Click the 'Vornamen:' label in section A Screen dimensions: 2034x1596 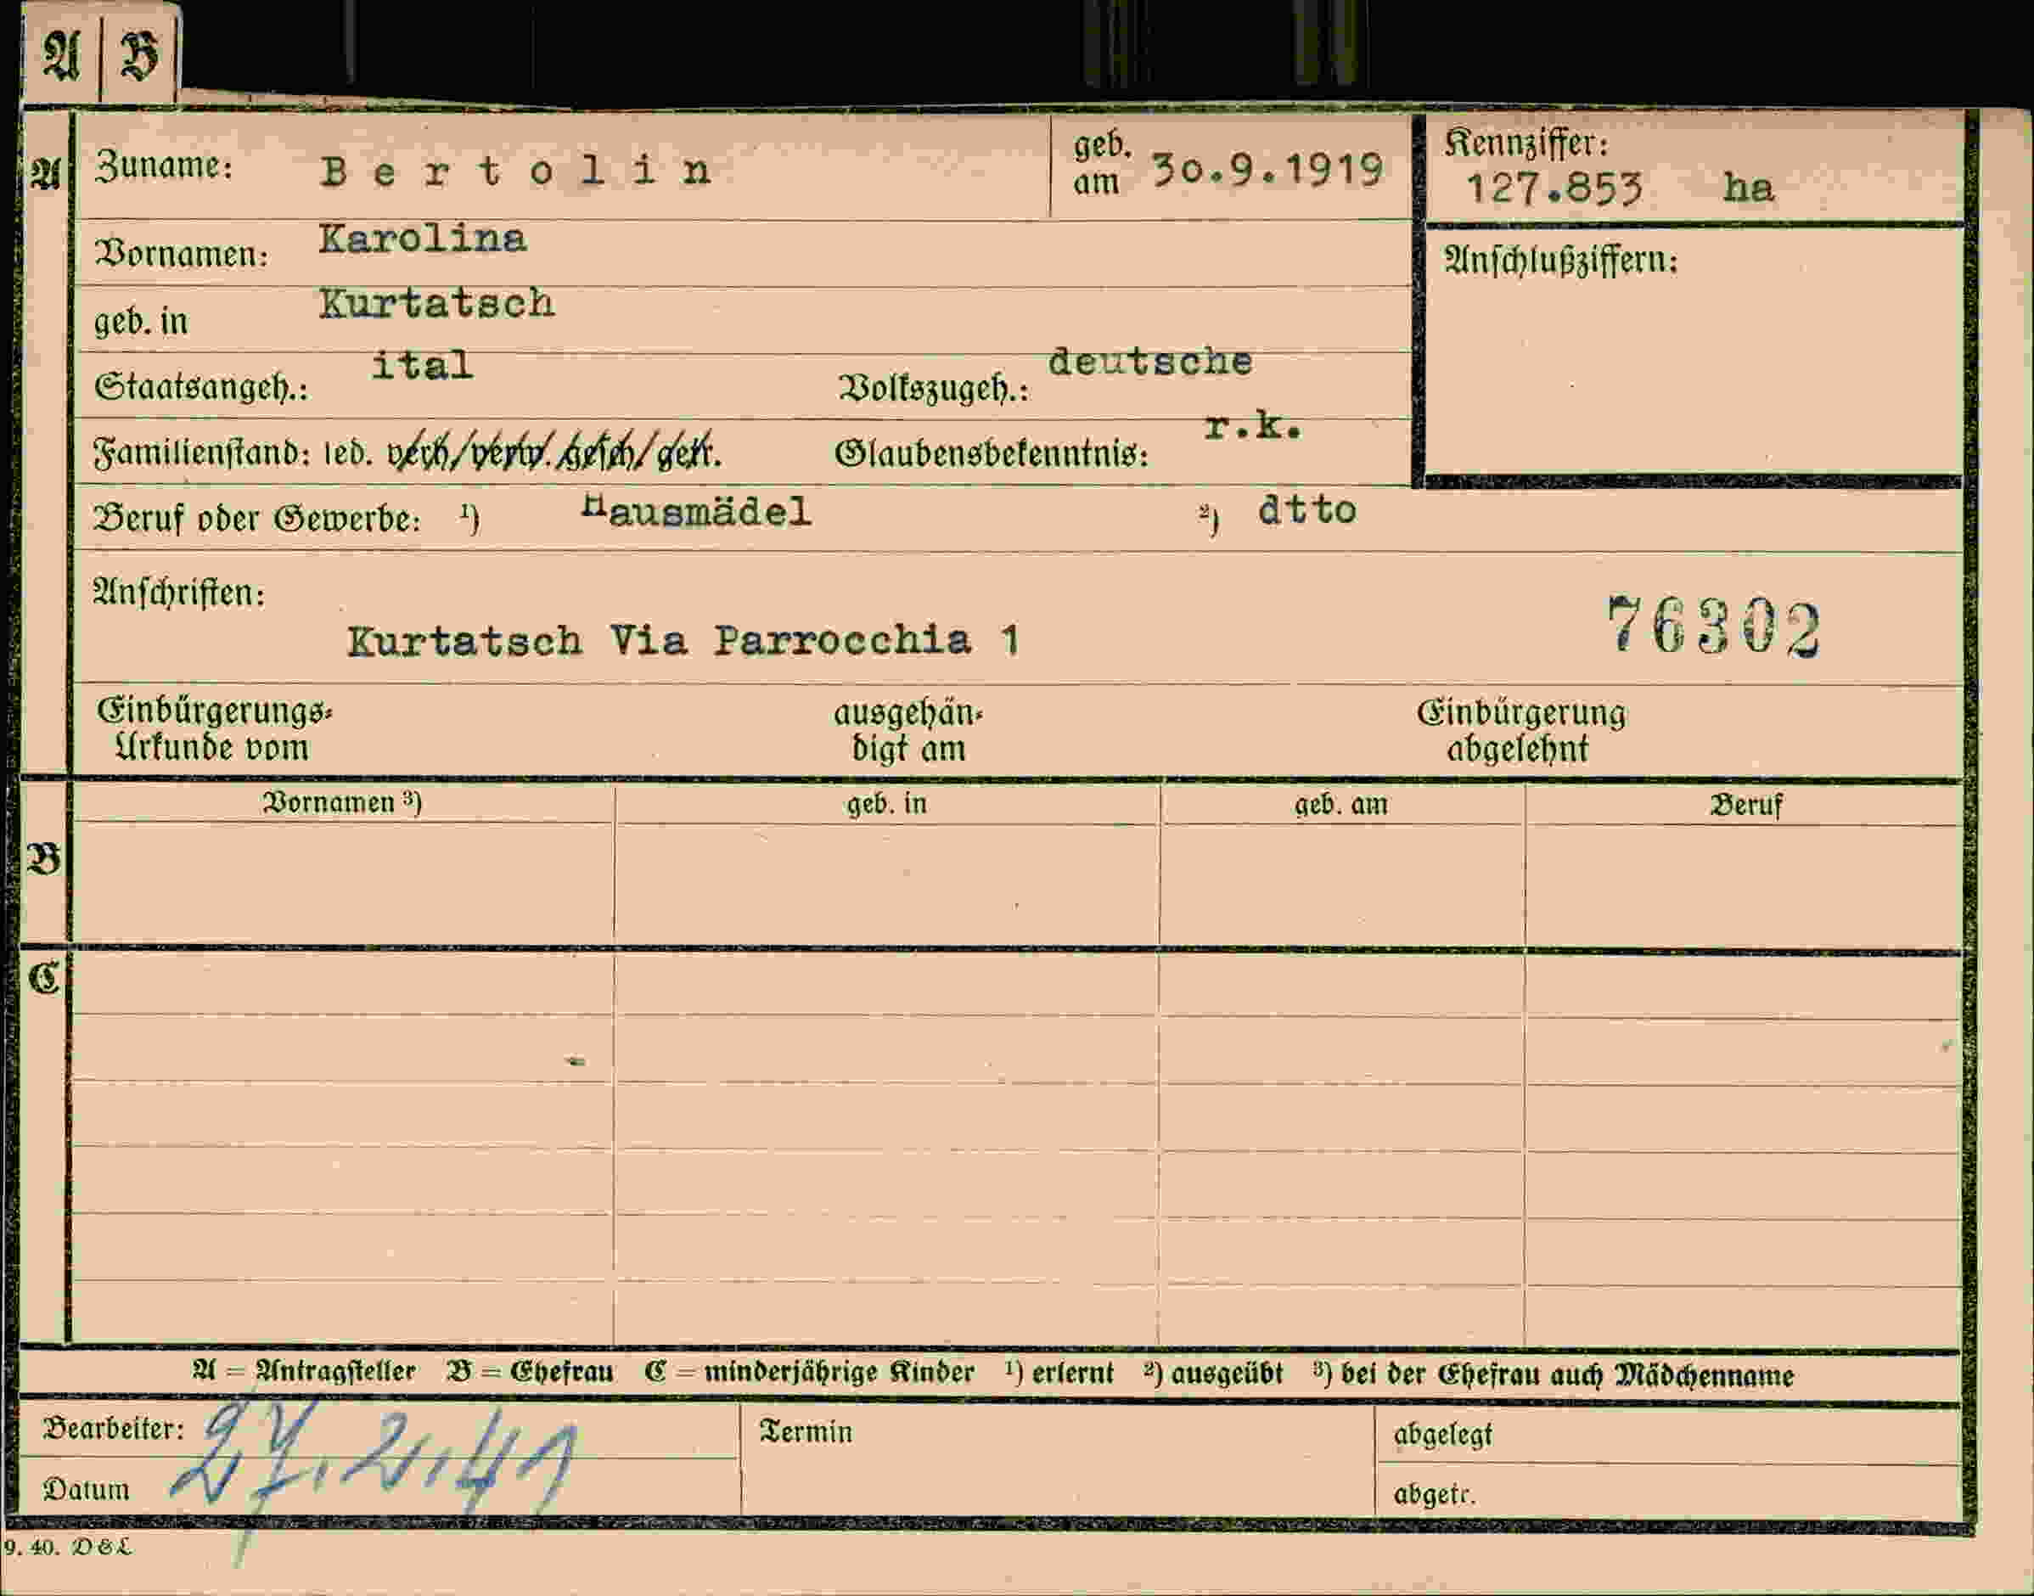click(x=183, y=253)
